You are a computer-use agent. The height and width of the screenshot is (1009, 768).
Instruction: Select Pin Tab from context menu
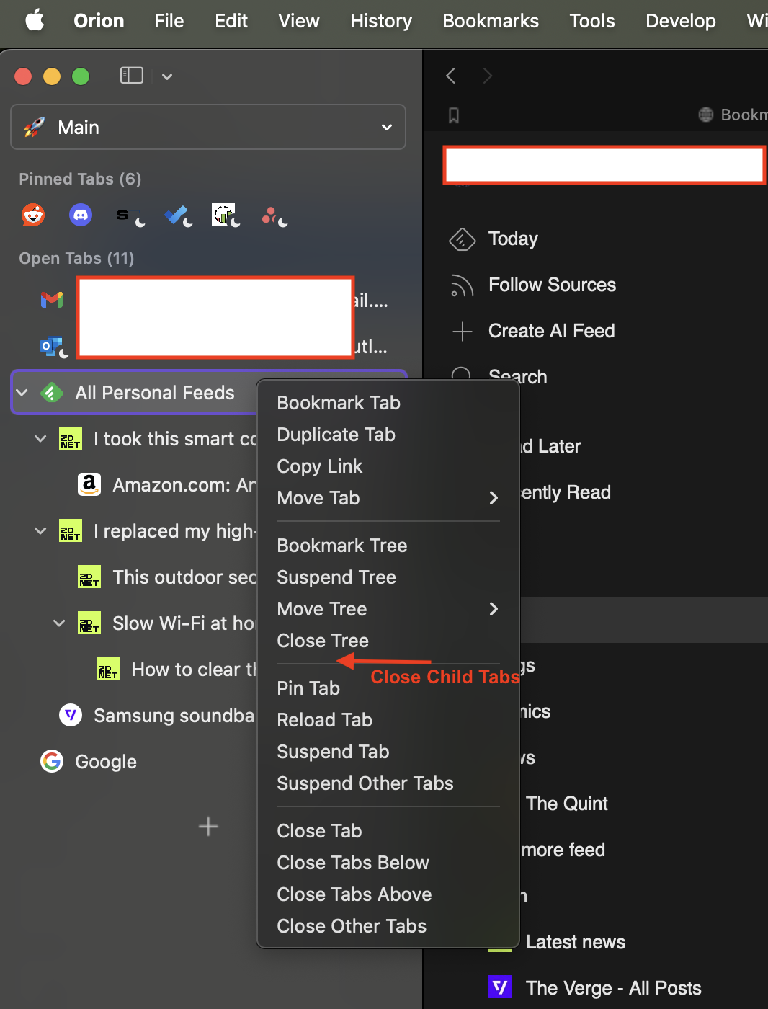308,688
